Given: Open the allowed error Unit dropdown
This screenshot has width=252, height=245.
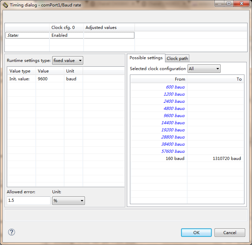Looking at the screenshot, I should [x=69, y=200].
